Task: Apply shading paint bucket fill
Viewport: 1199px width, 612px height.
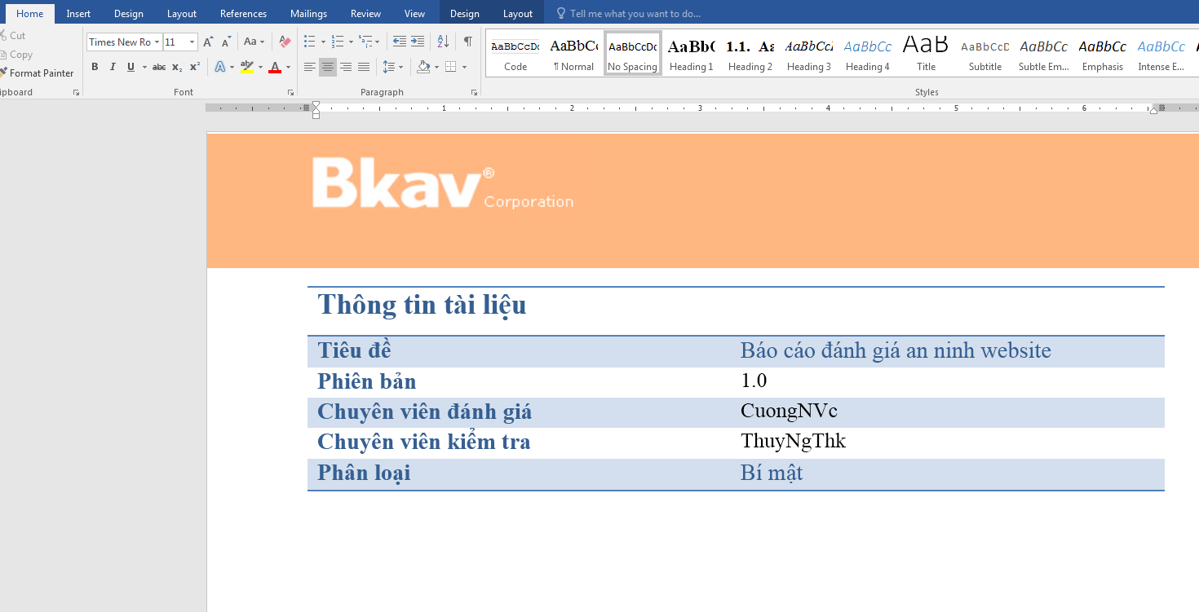Action: point(423,67)
